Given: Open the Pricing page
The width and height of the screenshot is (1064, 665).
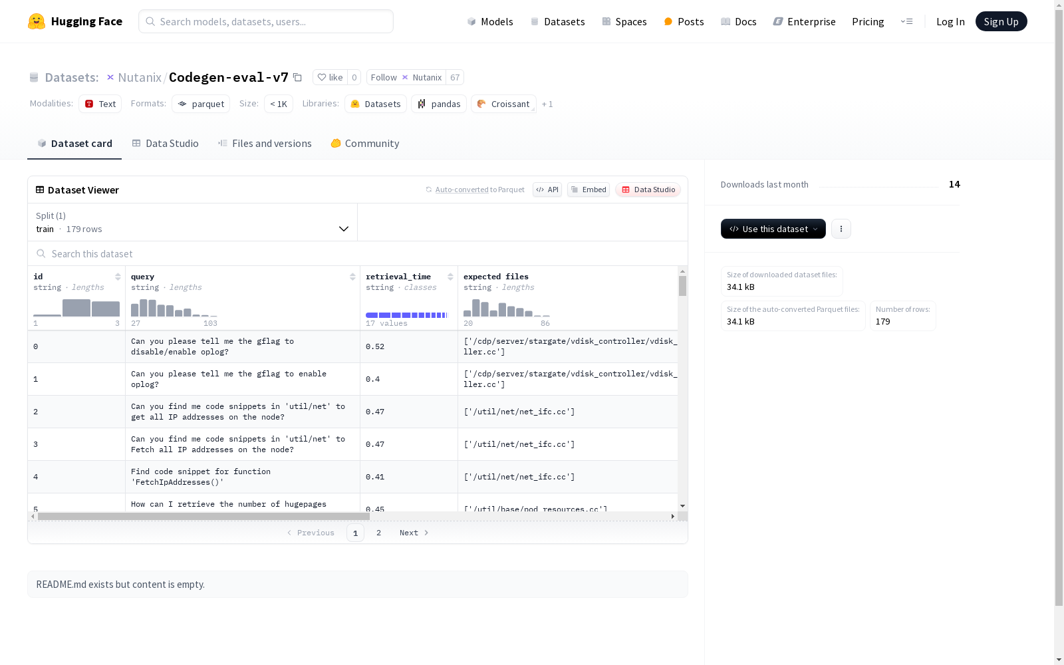Looking at the screenshot, I should tap(868, 21).
